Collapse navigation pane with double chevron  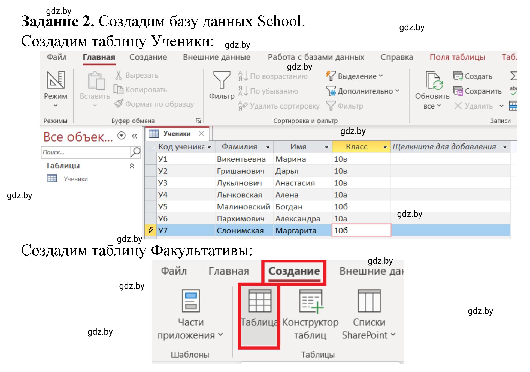click(x=134, y=136)
